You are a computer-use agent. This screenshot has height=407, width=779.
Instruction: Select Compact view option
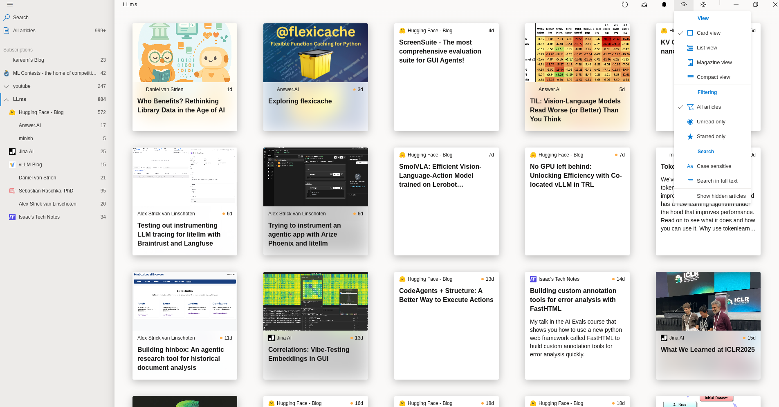(712, 77)
